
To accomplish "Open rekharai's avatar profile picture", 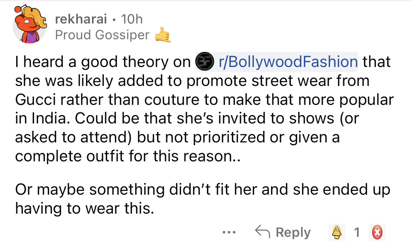I will click(x=29, y=26).
